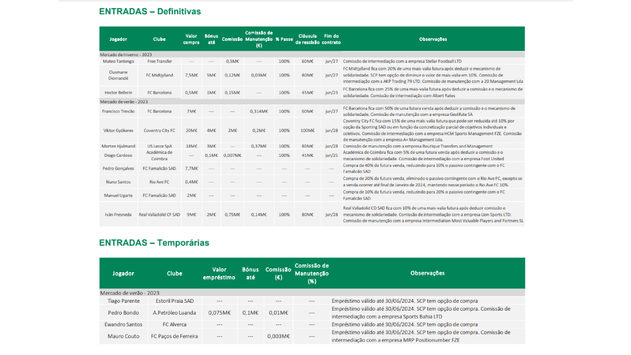This screenshot has height=355, width=631.
Task: Click the Ousmane Diomandé player name
Action: coord(118,75)
